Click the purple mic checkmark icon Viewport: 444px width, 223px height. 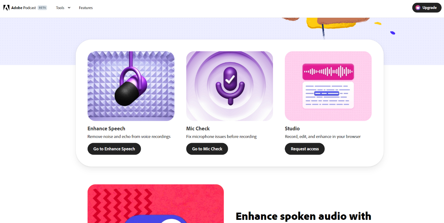coord(230,85)
